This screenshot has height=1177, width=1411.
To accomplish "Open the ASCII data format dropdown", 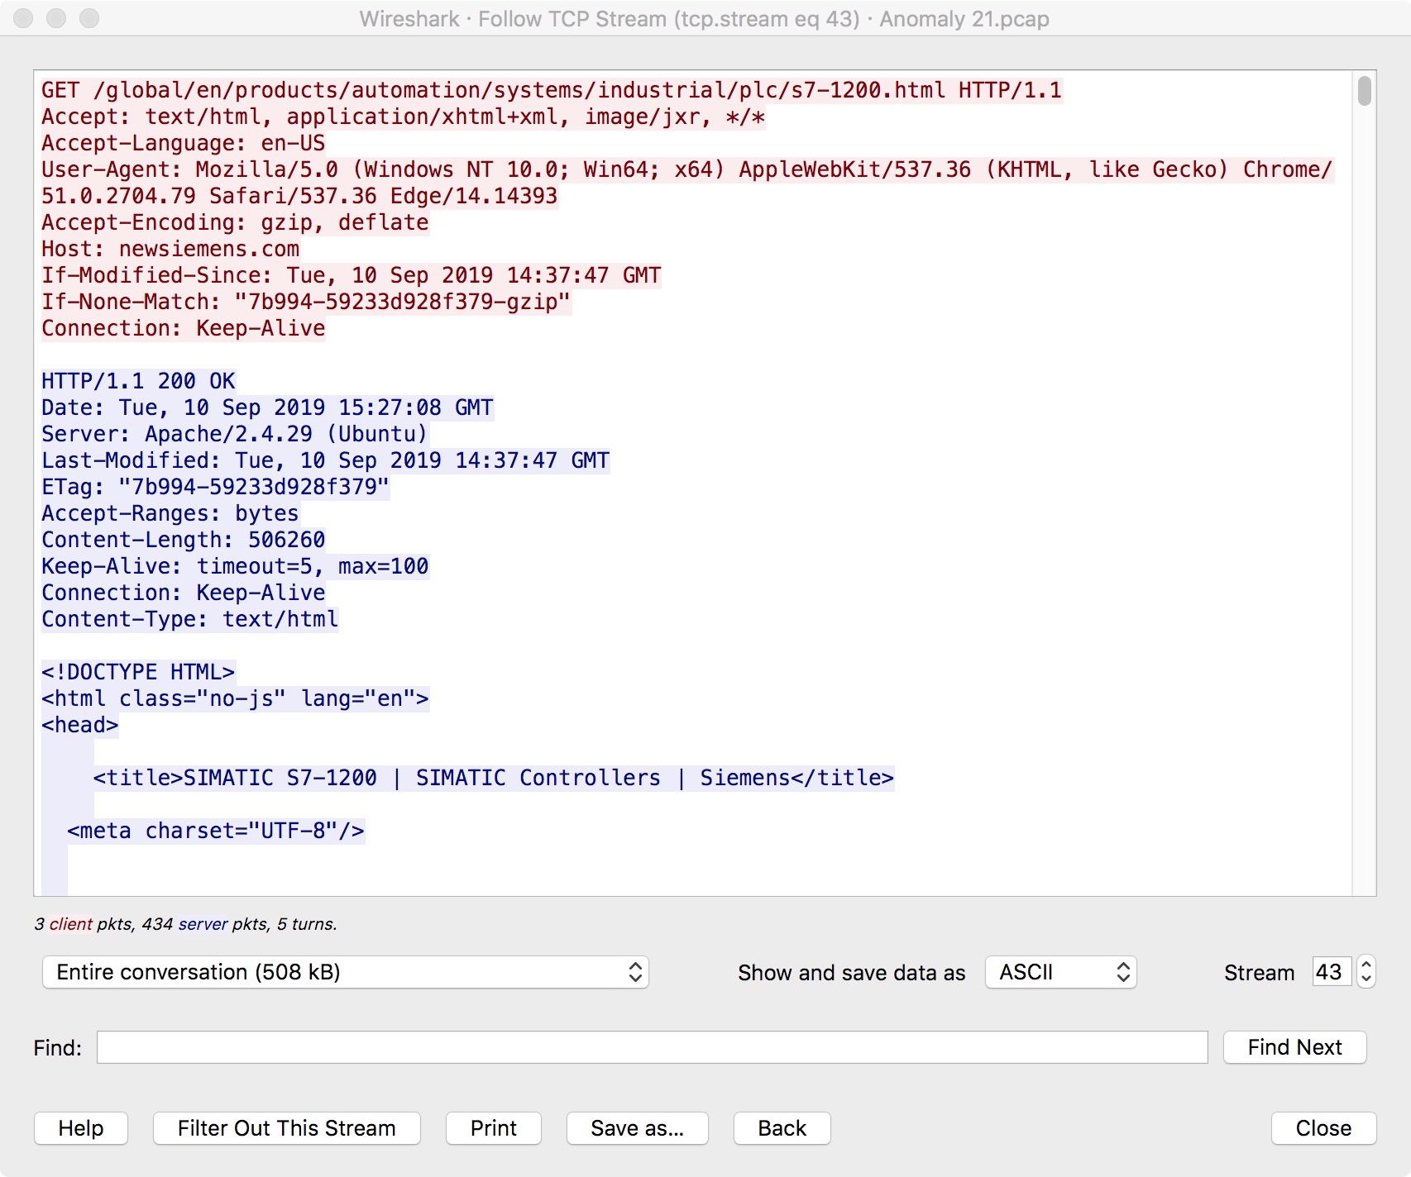I will 1060,972.
